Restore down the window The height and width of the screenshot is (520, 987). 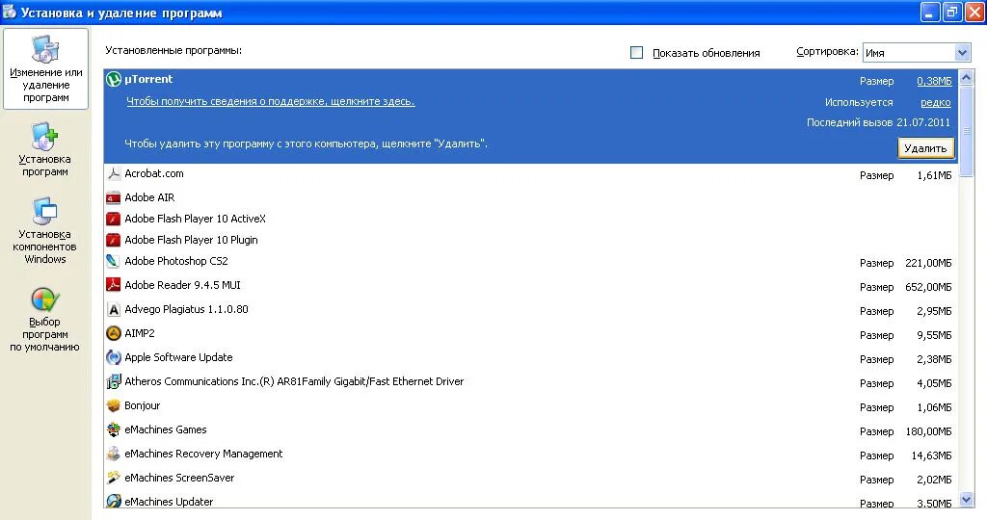pyautogui.click(x=952, y=12)
